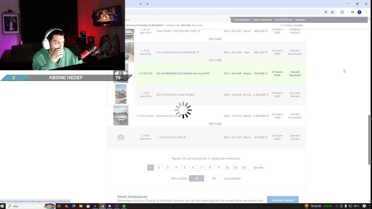
Task: Click the page vertical scrollbar thumb
Action: point(369,139)
